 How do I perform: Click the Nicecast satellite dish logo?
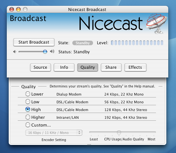[x=157, y=24]
